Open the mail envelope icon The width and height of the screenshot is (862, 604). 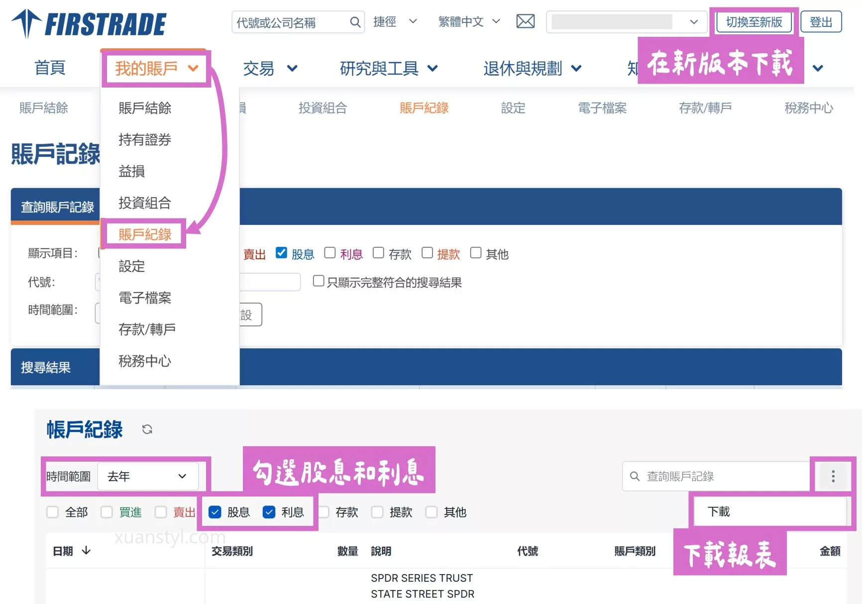[526, 22]
